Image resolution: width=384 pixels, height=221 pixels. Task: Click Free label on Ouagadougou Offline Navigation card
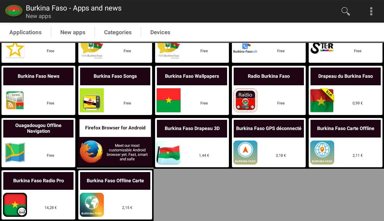[50, 156]
